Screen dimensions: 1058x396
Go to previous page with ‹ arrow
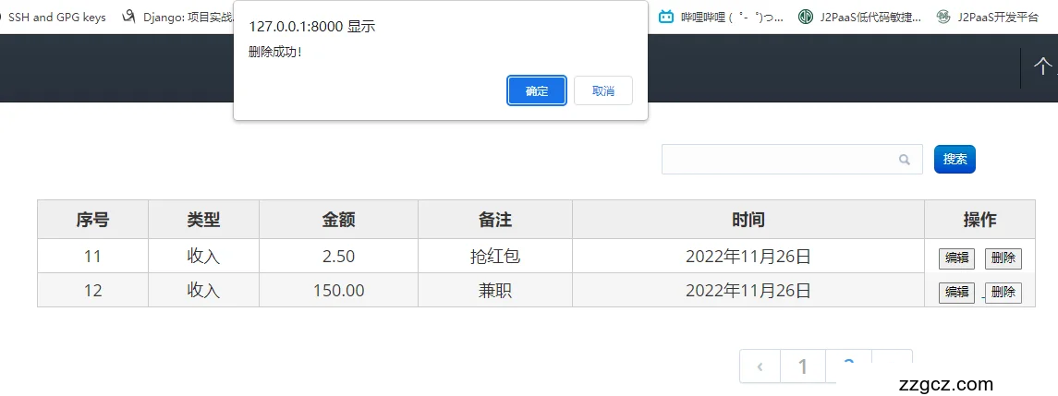click(x=760, y=366)
